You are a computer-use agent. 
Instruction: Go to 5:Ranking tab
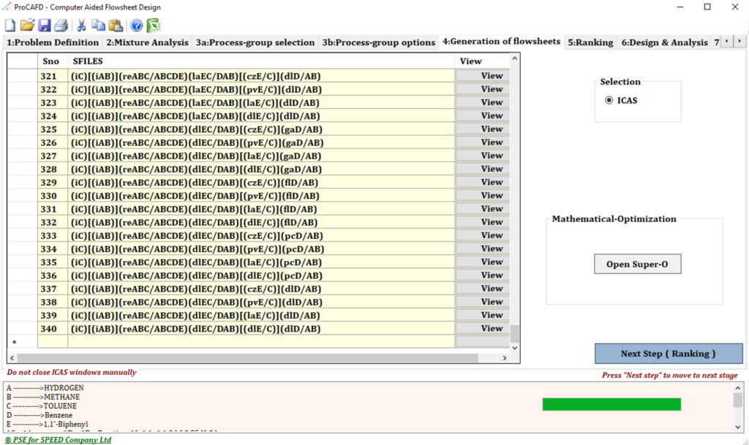click(590, 42)
